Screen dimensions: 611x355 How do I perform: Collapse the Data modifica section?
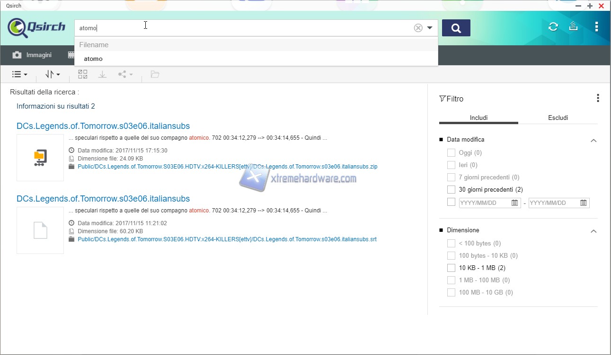[x=593, y=140]
